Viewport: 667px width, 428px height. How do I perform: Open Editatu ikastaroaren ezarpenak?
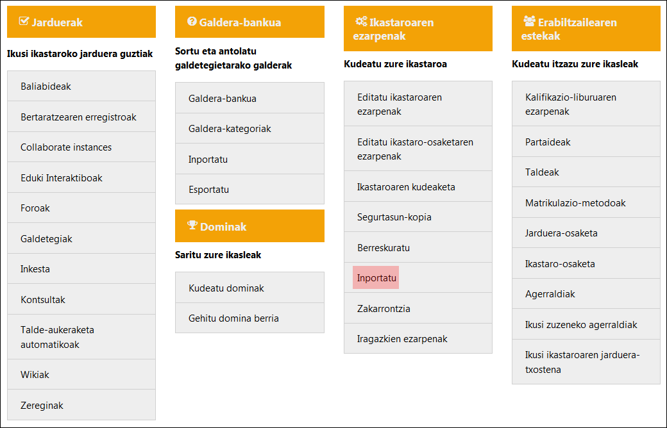(x=400, y=104)
